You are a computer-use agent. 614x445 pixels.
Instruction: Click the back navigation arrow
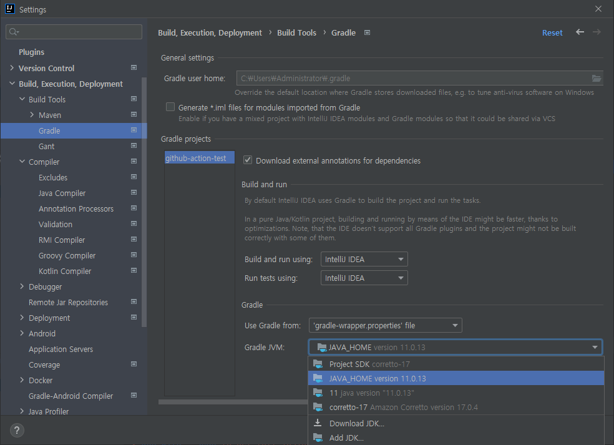[579, 32]
